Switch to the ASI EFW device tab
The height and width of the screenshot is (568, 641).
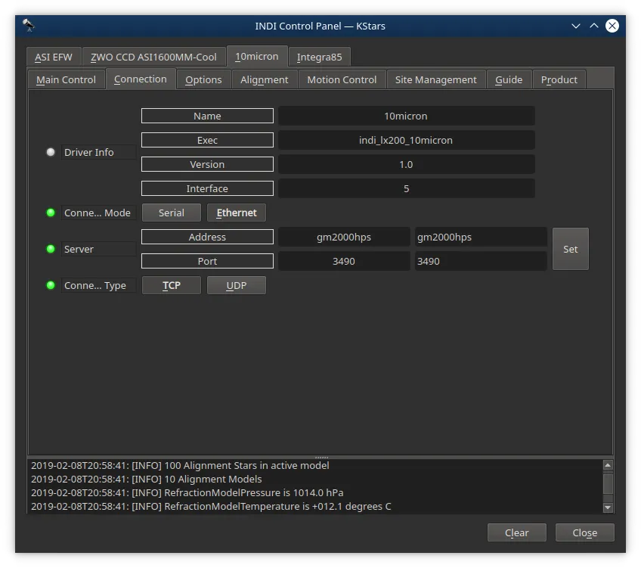click(x=54, y=57)
